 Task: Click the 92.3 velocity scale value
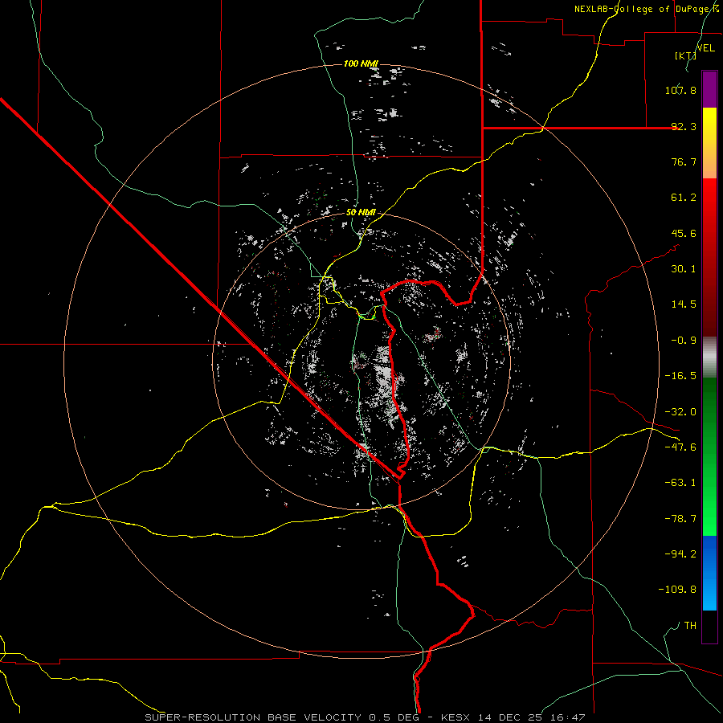tap(684, 126)
